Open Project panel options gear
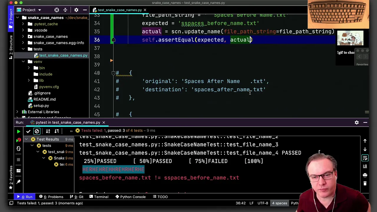 [x=76, y=10]
